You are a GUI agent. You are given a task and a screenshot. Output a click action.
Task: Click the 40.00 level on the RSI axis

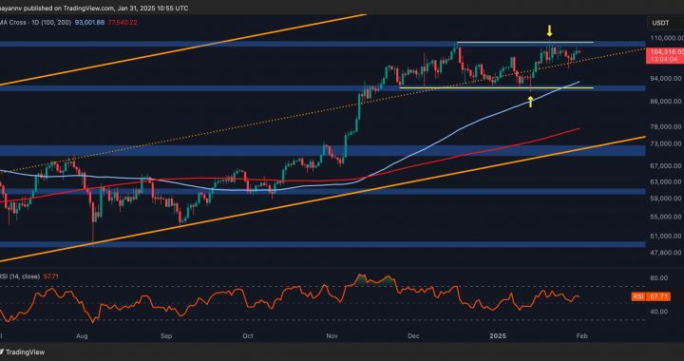(x=659, y=312)
